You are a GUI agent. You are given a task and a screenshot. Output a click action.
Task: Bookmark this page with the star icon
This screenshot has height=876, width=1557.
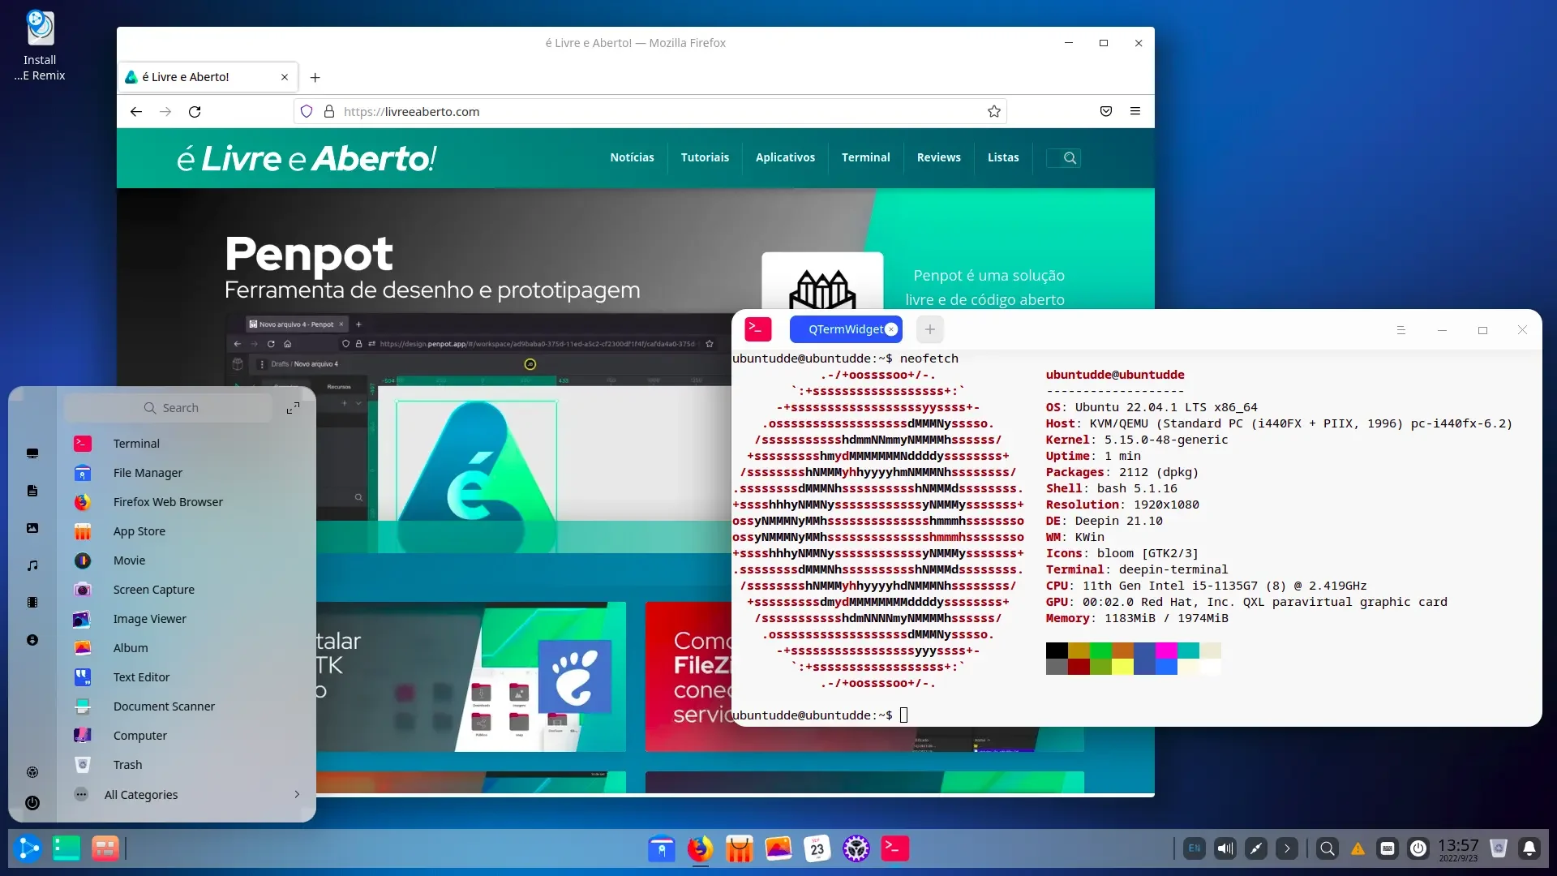point(994,112)
